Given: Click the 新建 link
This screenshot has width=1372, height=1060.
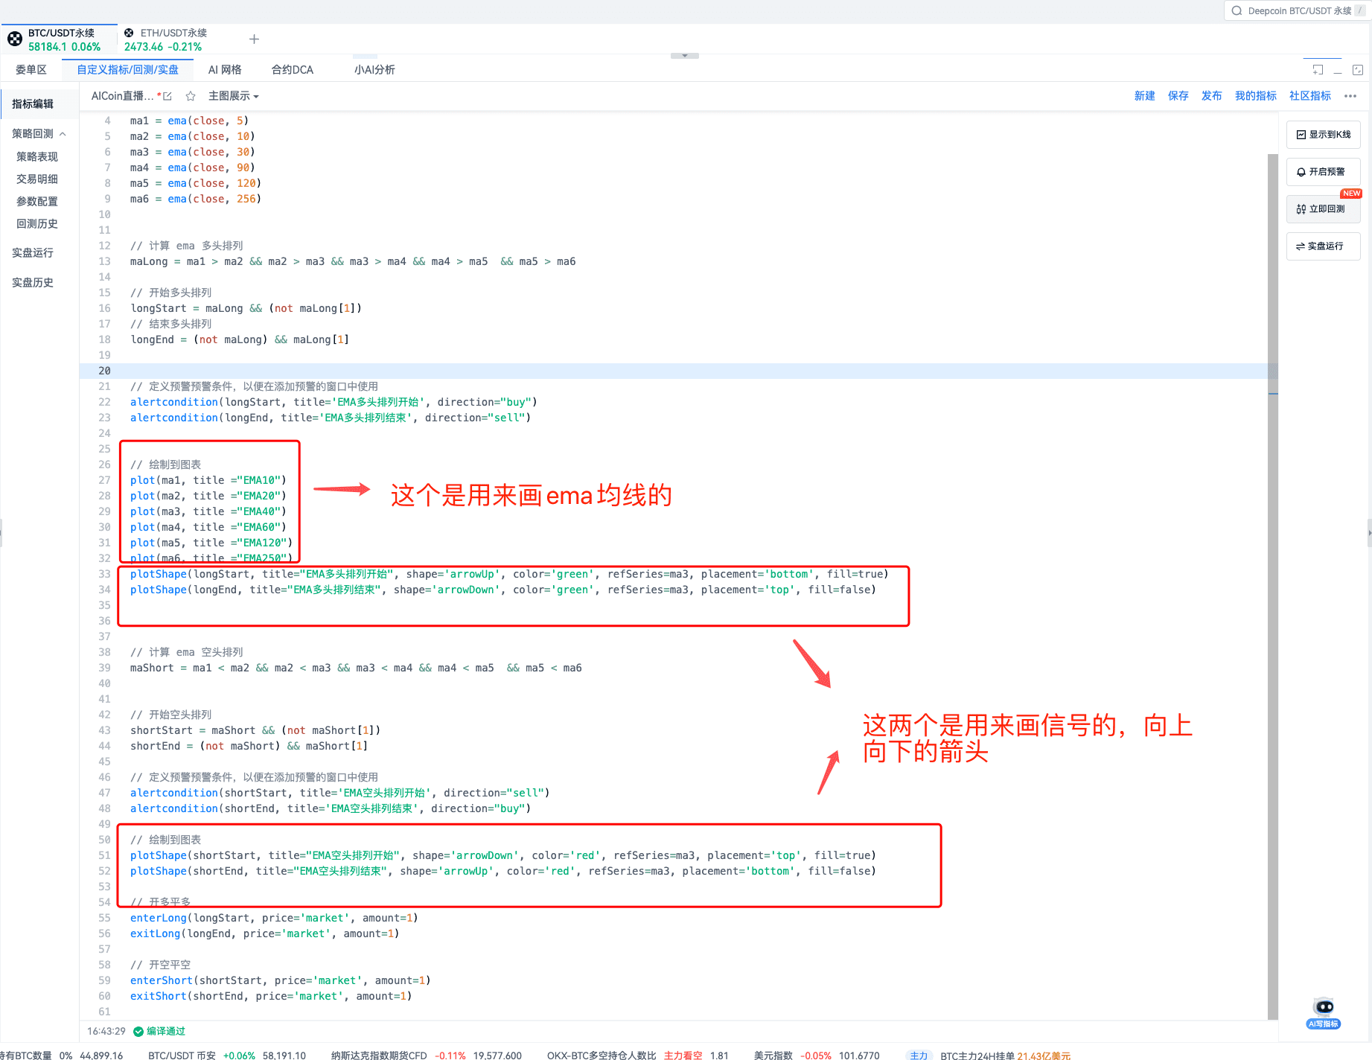Looking at the screenshot, I should click(1144, 96).
